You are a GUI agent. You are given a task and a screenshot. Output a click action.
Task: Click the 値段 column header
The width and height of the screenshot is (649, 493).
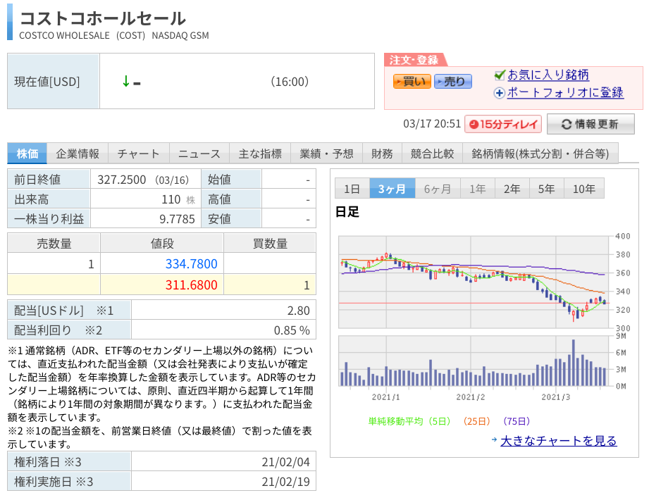(162, 243)
